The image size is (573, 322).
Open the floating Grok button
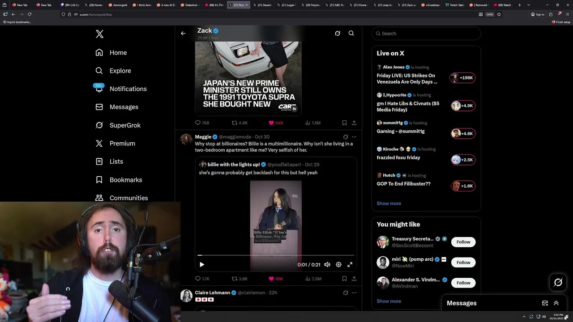tap(558, 282)
